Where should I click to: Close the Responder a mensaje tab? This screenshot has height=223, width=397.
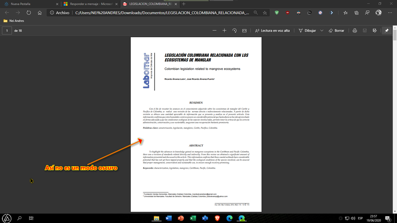click(x=116, y=4)
